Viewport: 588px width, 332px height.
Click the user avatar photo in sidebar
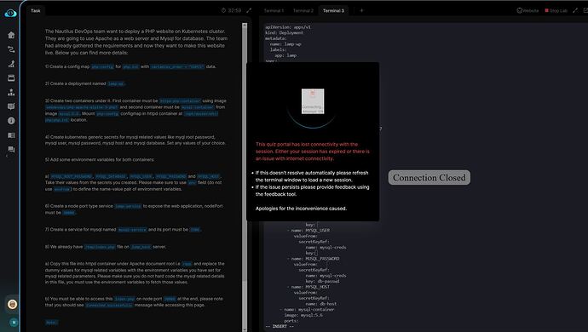pyautogui.click(x=12, y=304)
